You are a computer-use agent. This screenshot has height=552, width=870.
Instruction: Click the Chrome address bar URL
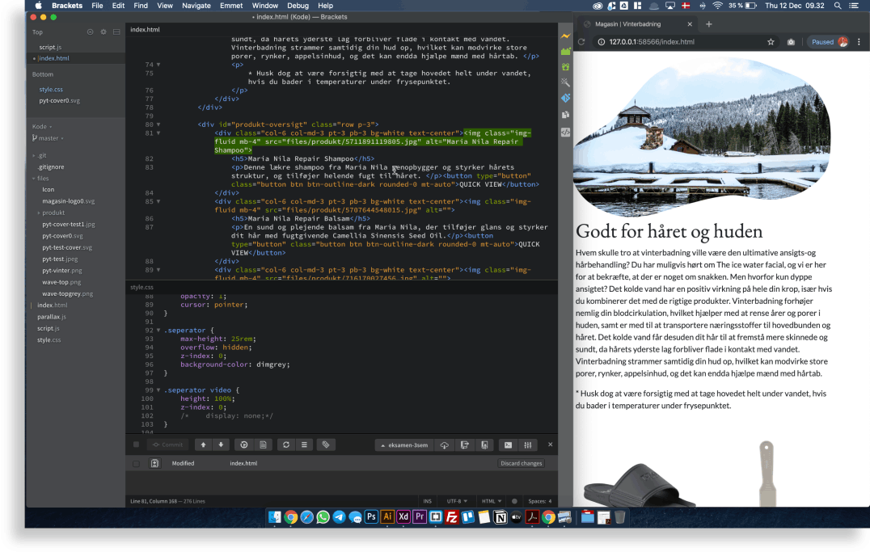[652, 41]
